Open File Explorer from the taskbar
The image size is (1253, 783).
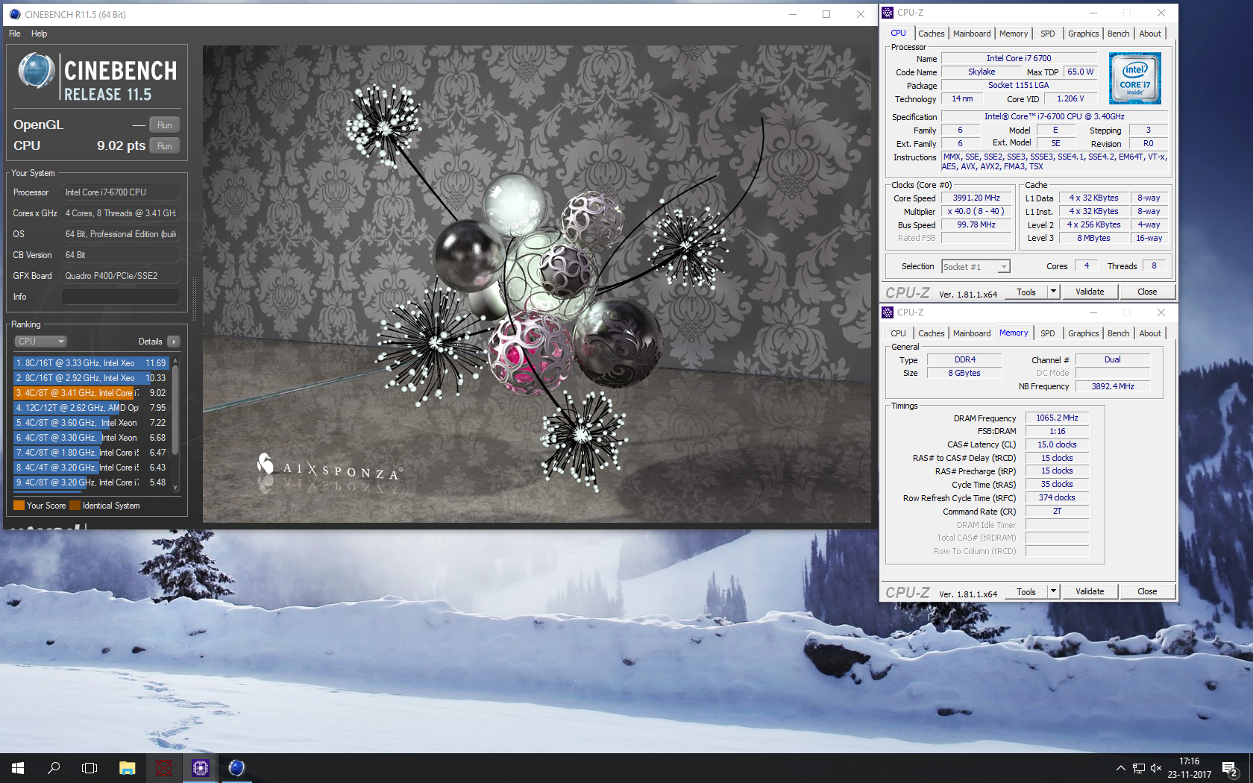point(128,768)
